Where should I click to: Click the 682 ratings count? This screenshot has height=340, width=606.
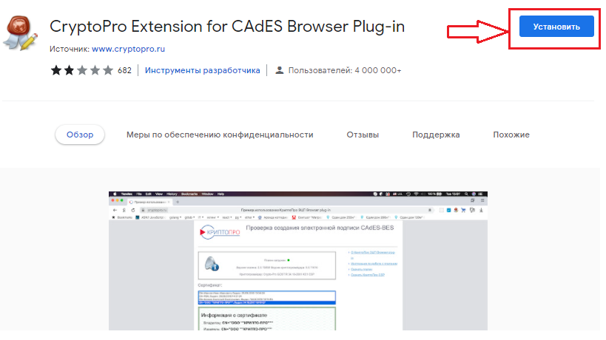pyautogui.click(x=124, y=70)
